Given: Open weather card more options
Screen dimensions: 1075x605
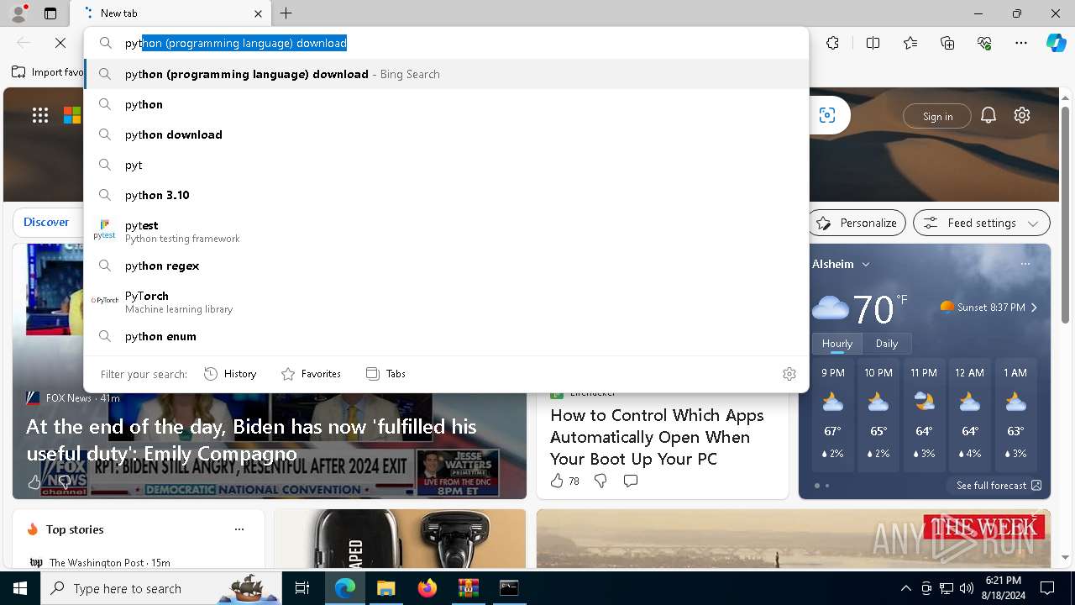Looking at the screenshot, I should click(x=1025, y=264).
